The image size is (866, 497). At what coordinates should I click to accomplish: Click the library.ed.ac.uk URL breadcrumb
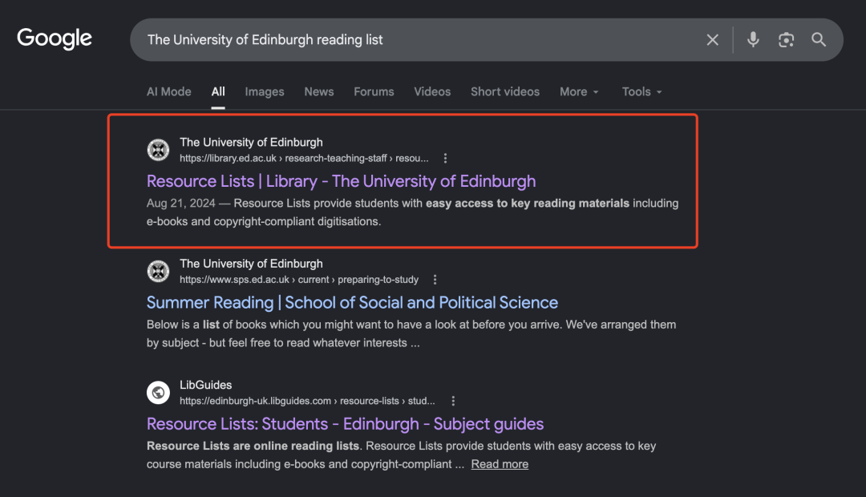pos(304,159)
